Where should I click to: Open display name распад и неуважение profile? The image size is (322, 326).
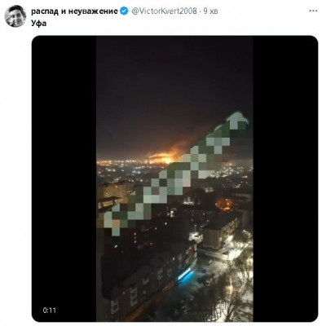[74, 11]
